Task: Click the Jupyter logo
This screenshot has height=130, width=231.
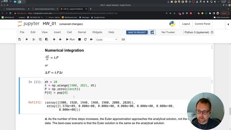Action: point(29,24)
